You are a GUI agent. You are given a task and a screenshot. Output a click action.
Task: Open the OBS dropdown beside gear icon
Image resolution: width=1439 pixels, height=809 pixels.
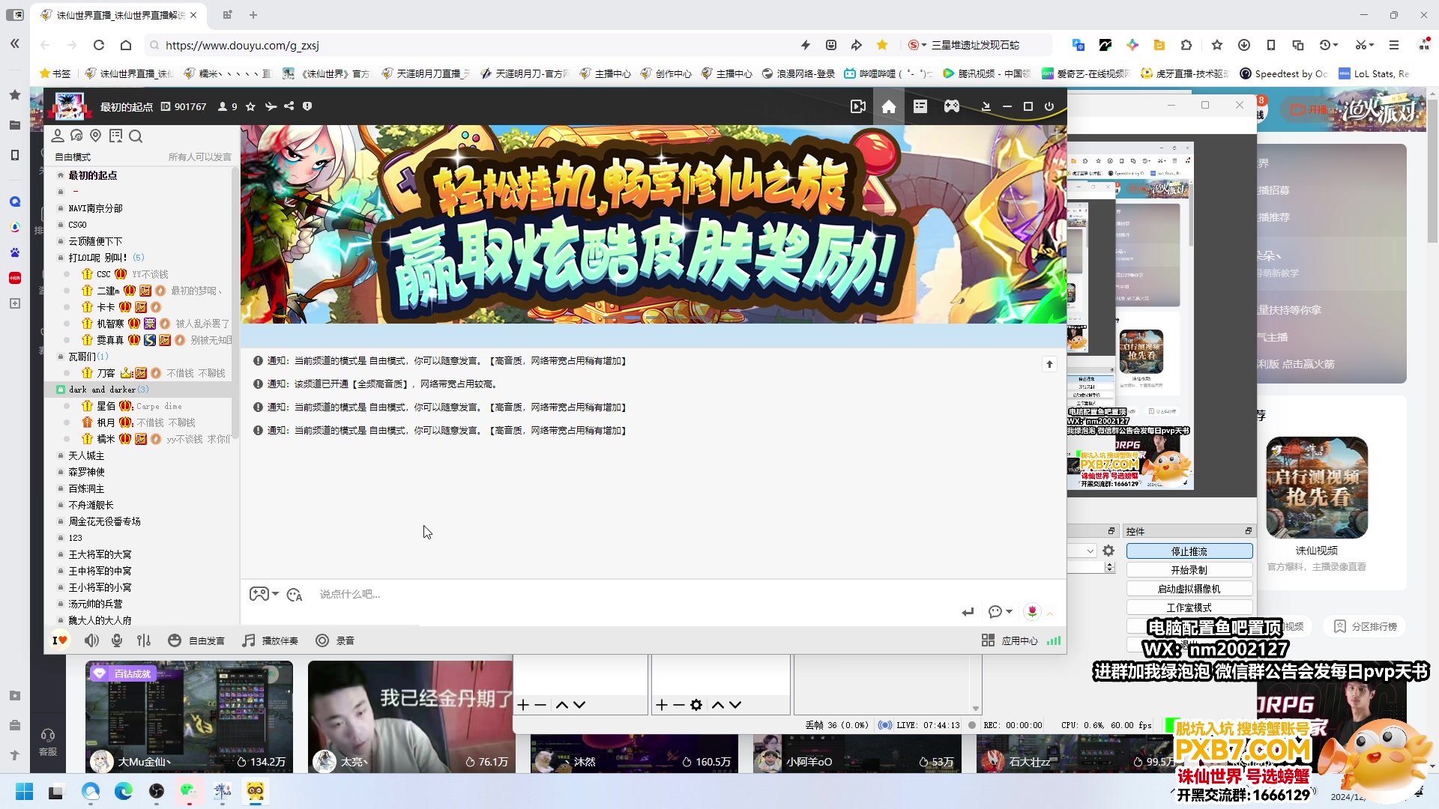pos(1090,551)
